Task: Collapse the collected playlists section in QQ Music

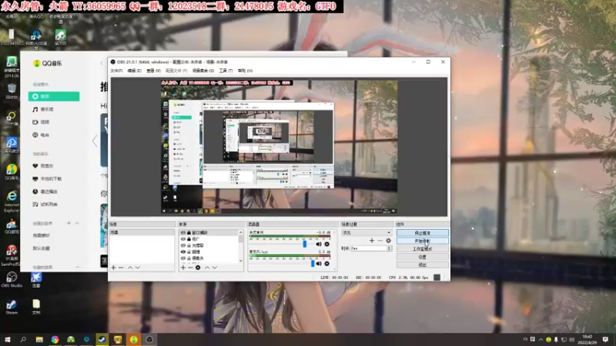Action: tap(77, 267)
